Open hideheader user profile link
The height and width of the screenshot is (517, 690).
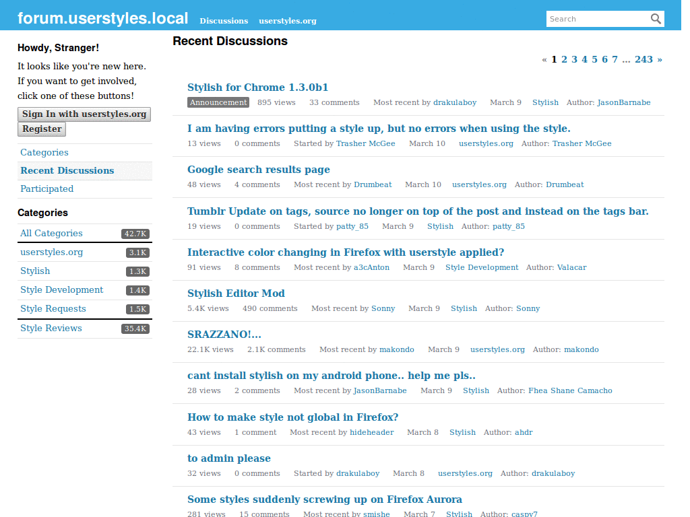372,433
